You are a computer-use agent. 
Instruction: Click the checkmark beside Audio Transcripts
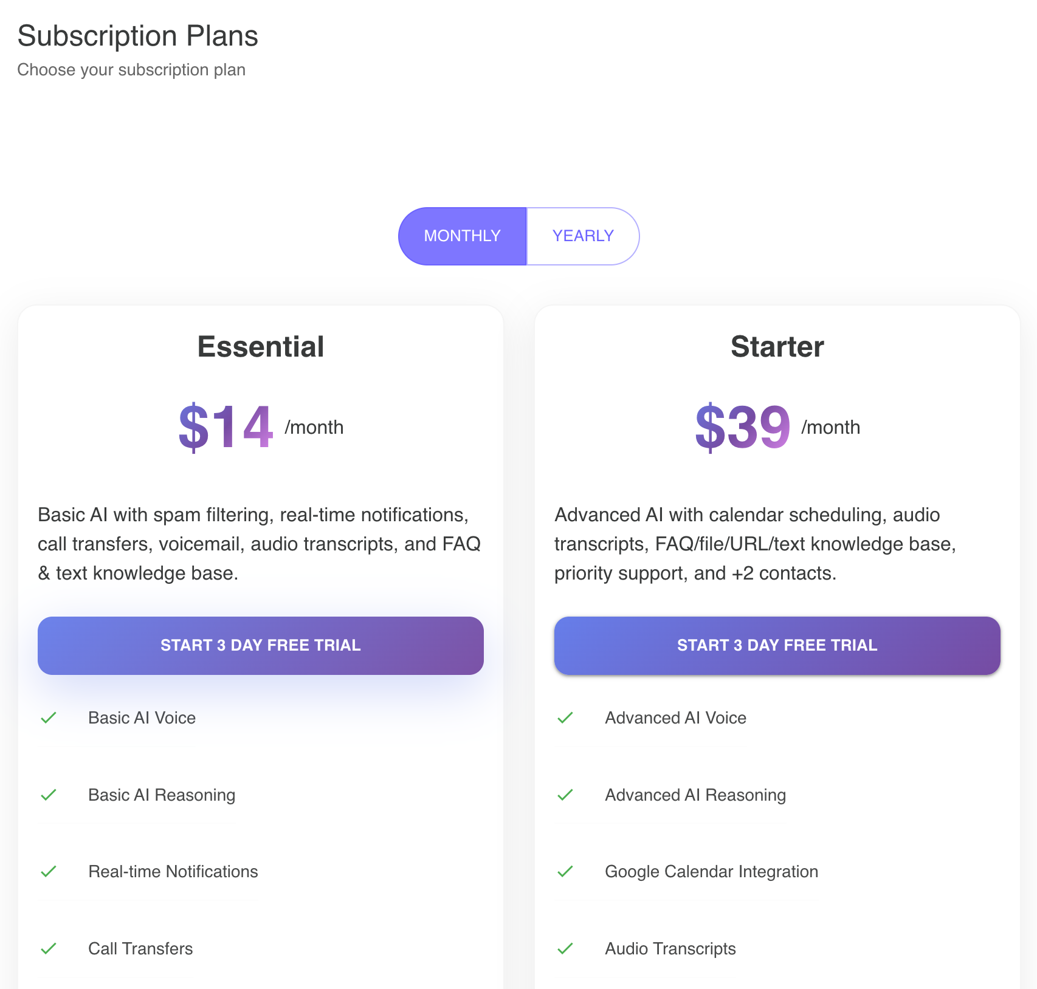565,948
